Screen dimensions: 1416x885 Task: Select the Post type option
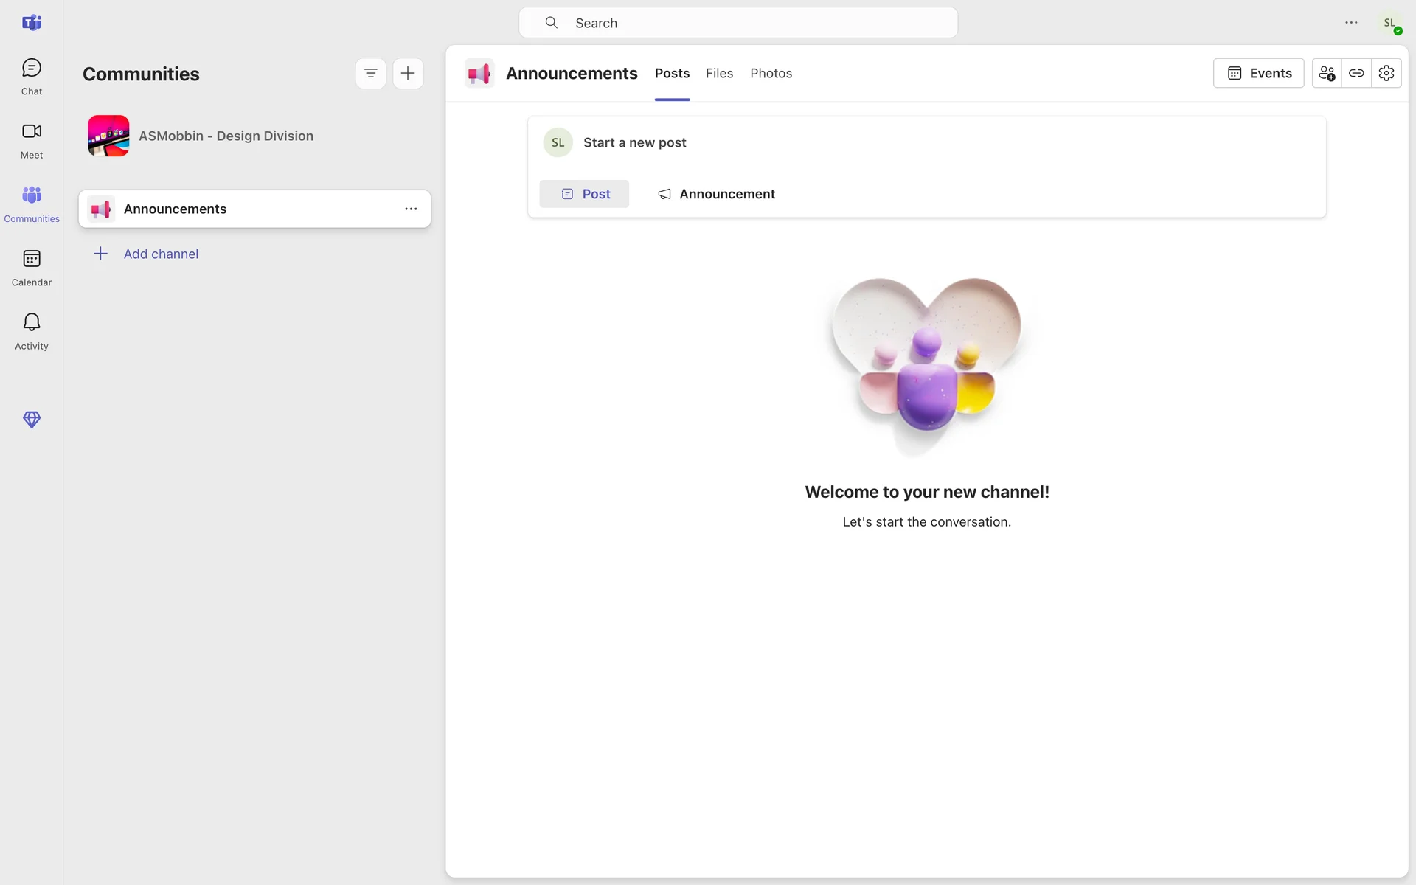coord(584,194)
